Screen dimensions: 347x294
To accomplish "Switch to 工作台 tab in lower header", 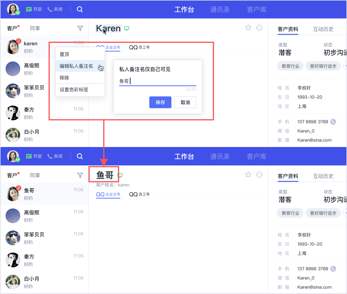I will pyautogui.click(x=184, y=157).
